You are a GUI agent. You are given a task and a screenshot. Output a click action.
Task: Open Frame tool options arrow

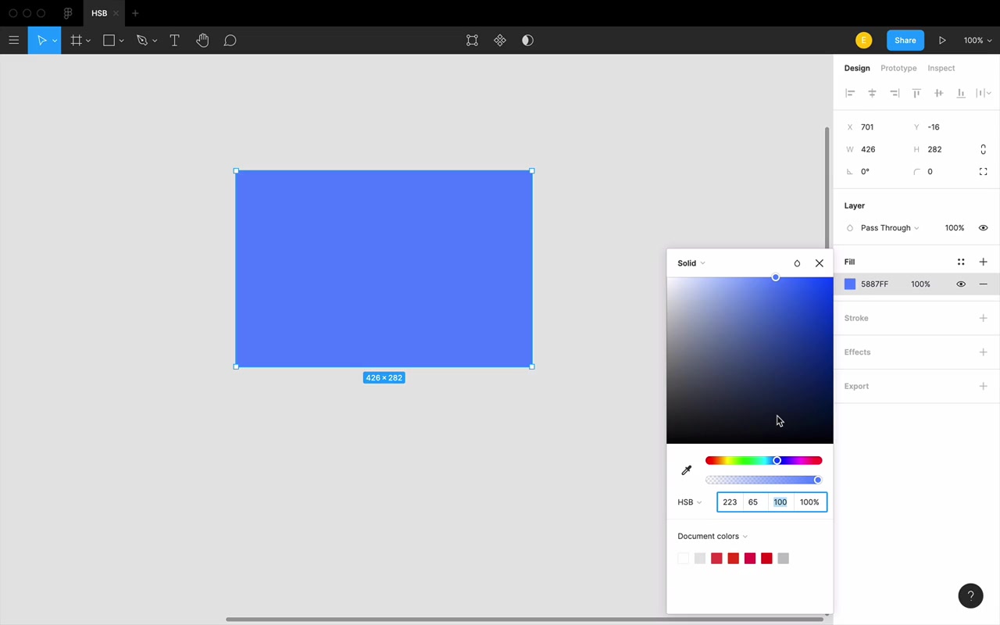[x=88, y=41]
